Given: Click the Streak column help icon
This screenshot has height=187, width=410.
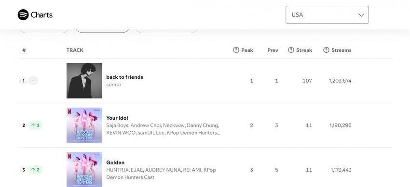Looking at the screenshot, I should 291,50.
